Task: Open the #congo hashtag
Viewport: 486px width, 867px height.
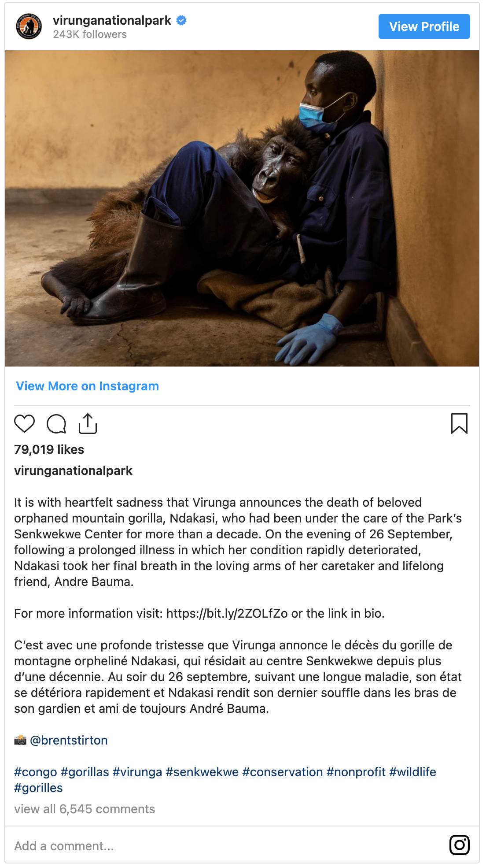Action: (36, 772)
